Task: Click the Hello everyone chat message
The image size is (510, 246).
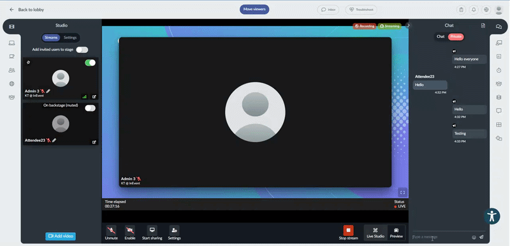Action: point(469,59)
